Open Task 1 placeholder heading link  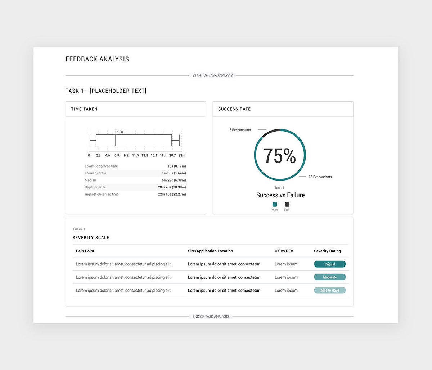coord(106,91)
